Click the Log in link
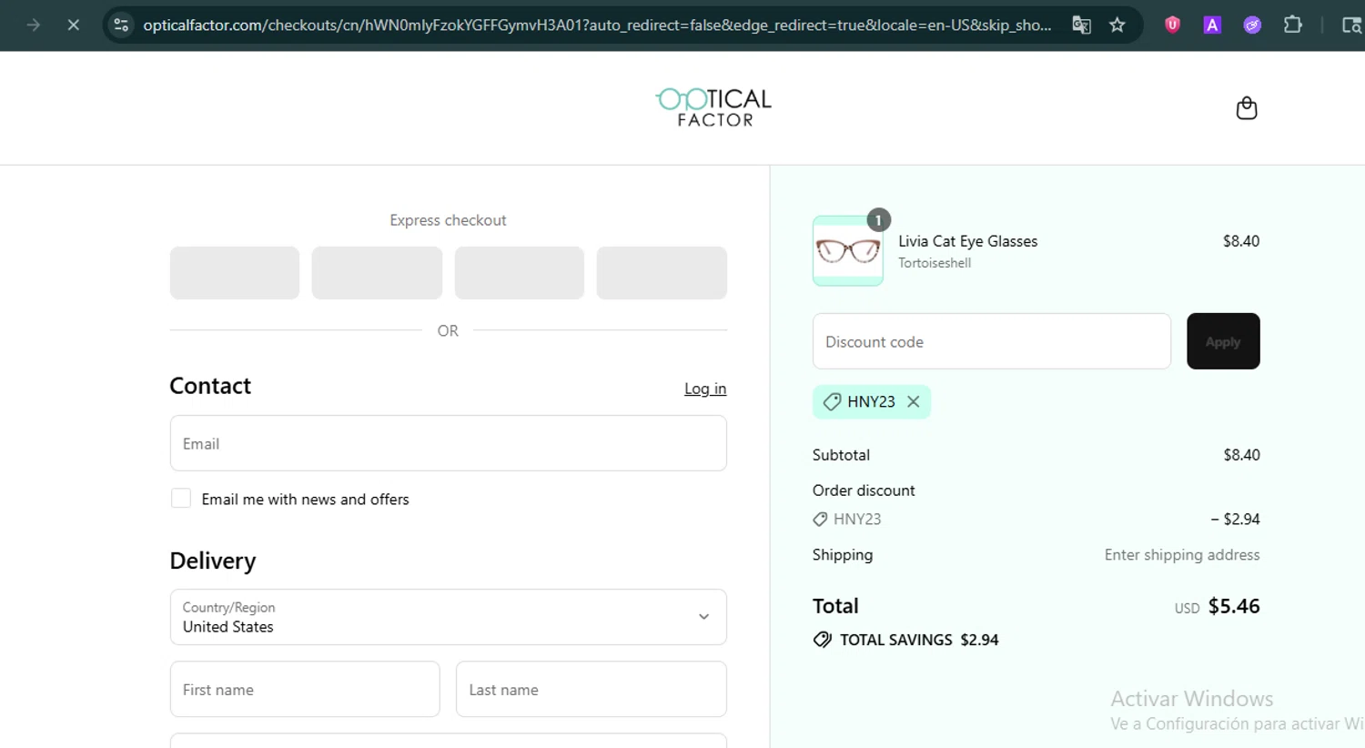The image size is (1365, 748). click(x=705, y=389)
